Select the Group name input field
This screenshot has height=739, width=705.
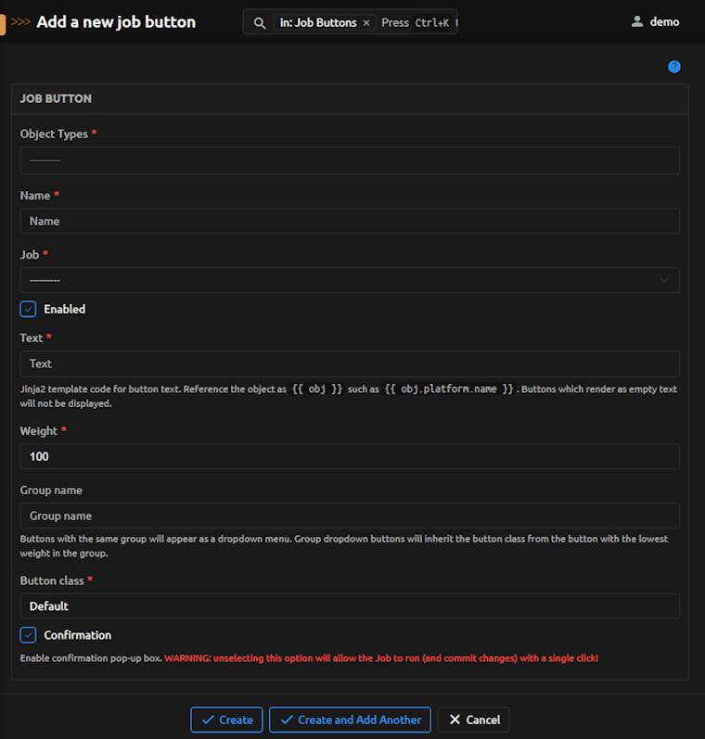(x=350, y=516)
